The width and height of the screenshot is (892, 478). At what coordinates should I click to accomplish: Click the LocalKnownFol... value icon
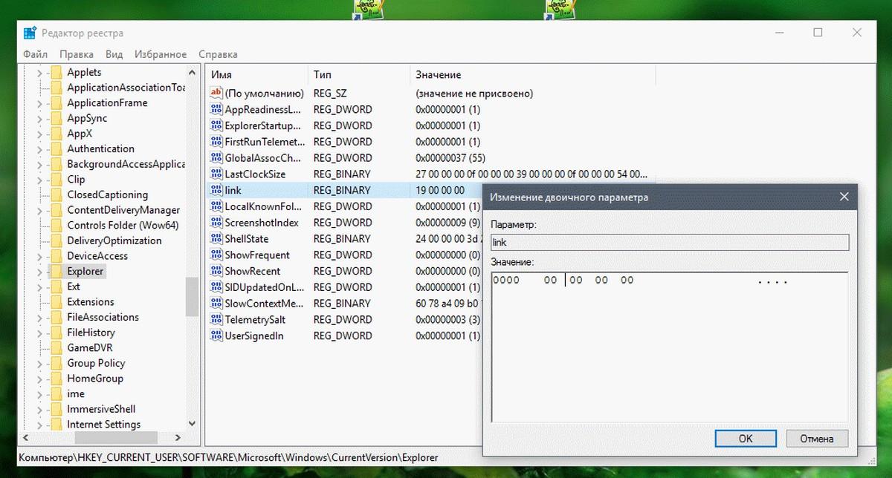[216, 206]
